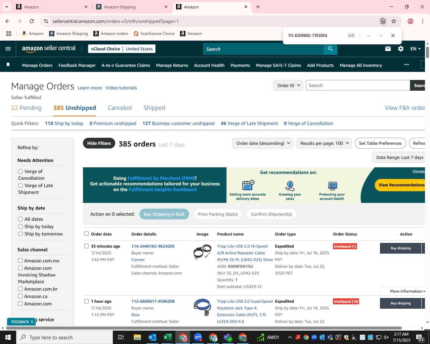The image size is (430, 344).
Task: Open the Seller Central hamburger menu
Action: coord(8,49)
